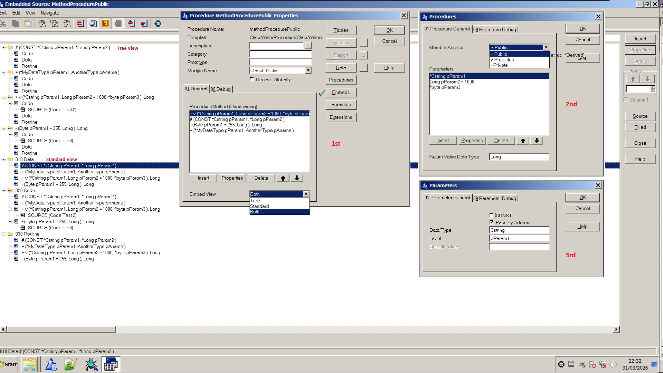Click the circular blue refresh arrow icon
This screenshot has width=663, height=373.
[x=158, y=23]
